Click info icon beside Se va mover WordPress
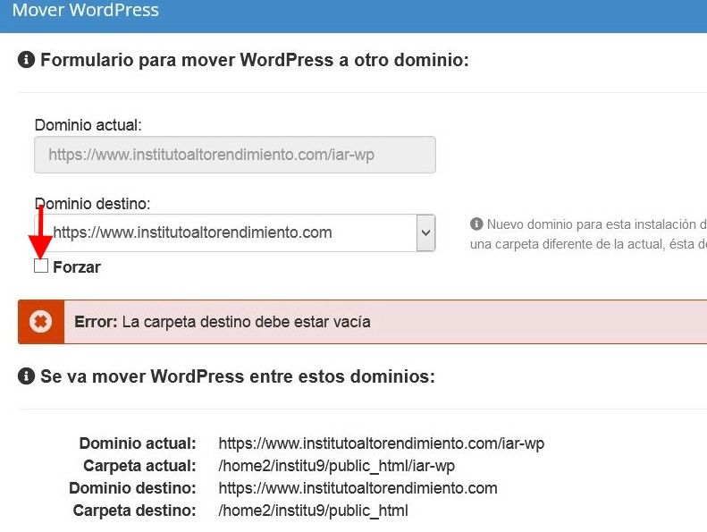 [x=26, y=376]
